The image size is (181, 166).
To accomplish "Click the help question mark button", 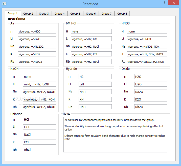I will pos(164,3).
